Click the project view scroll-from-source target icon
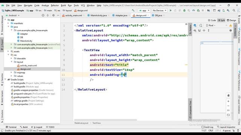Image resolution: width=241 pixels, height=135 pixels. click(x=43, y=15)
